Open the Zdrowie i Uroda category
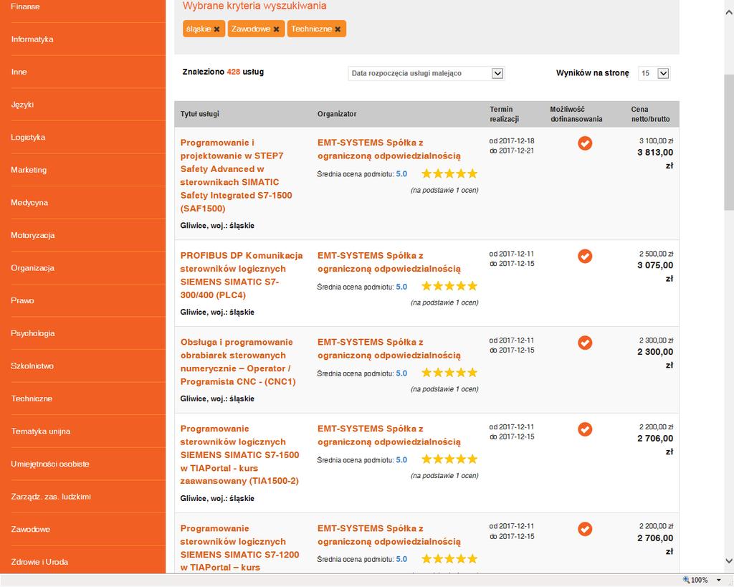This screenshot has width=734, height=587. 40,562
